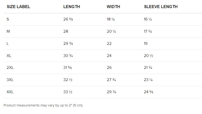Viewport: 202px width, 114px height.
Task: Click the product measurements disclaimer note
Action: tap(43, 105)
